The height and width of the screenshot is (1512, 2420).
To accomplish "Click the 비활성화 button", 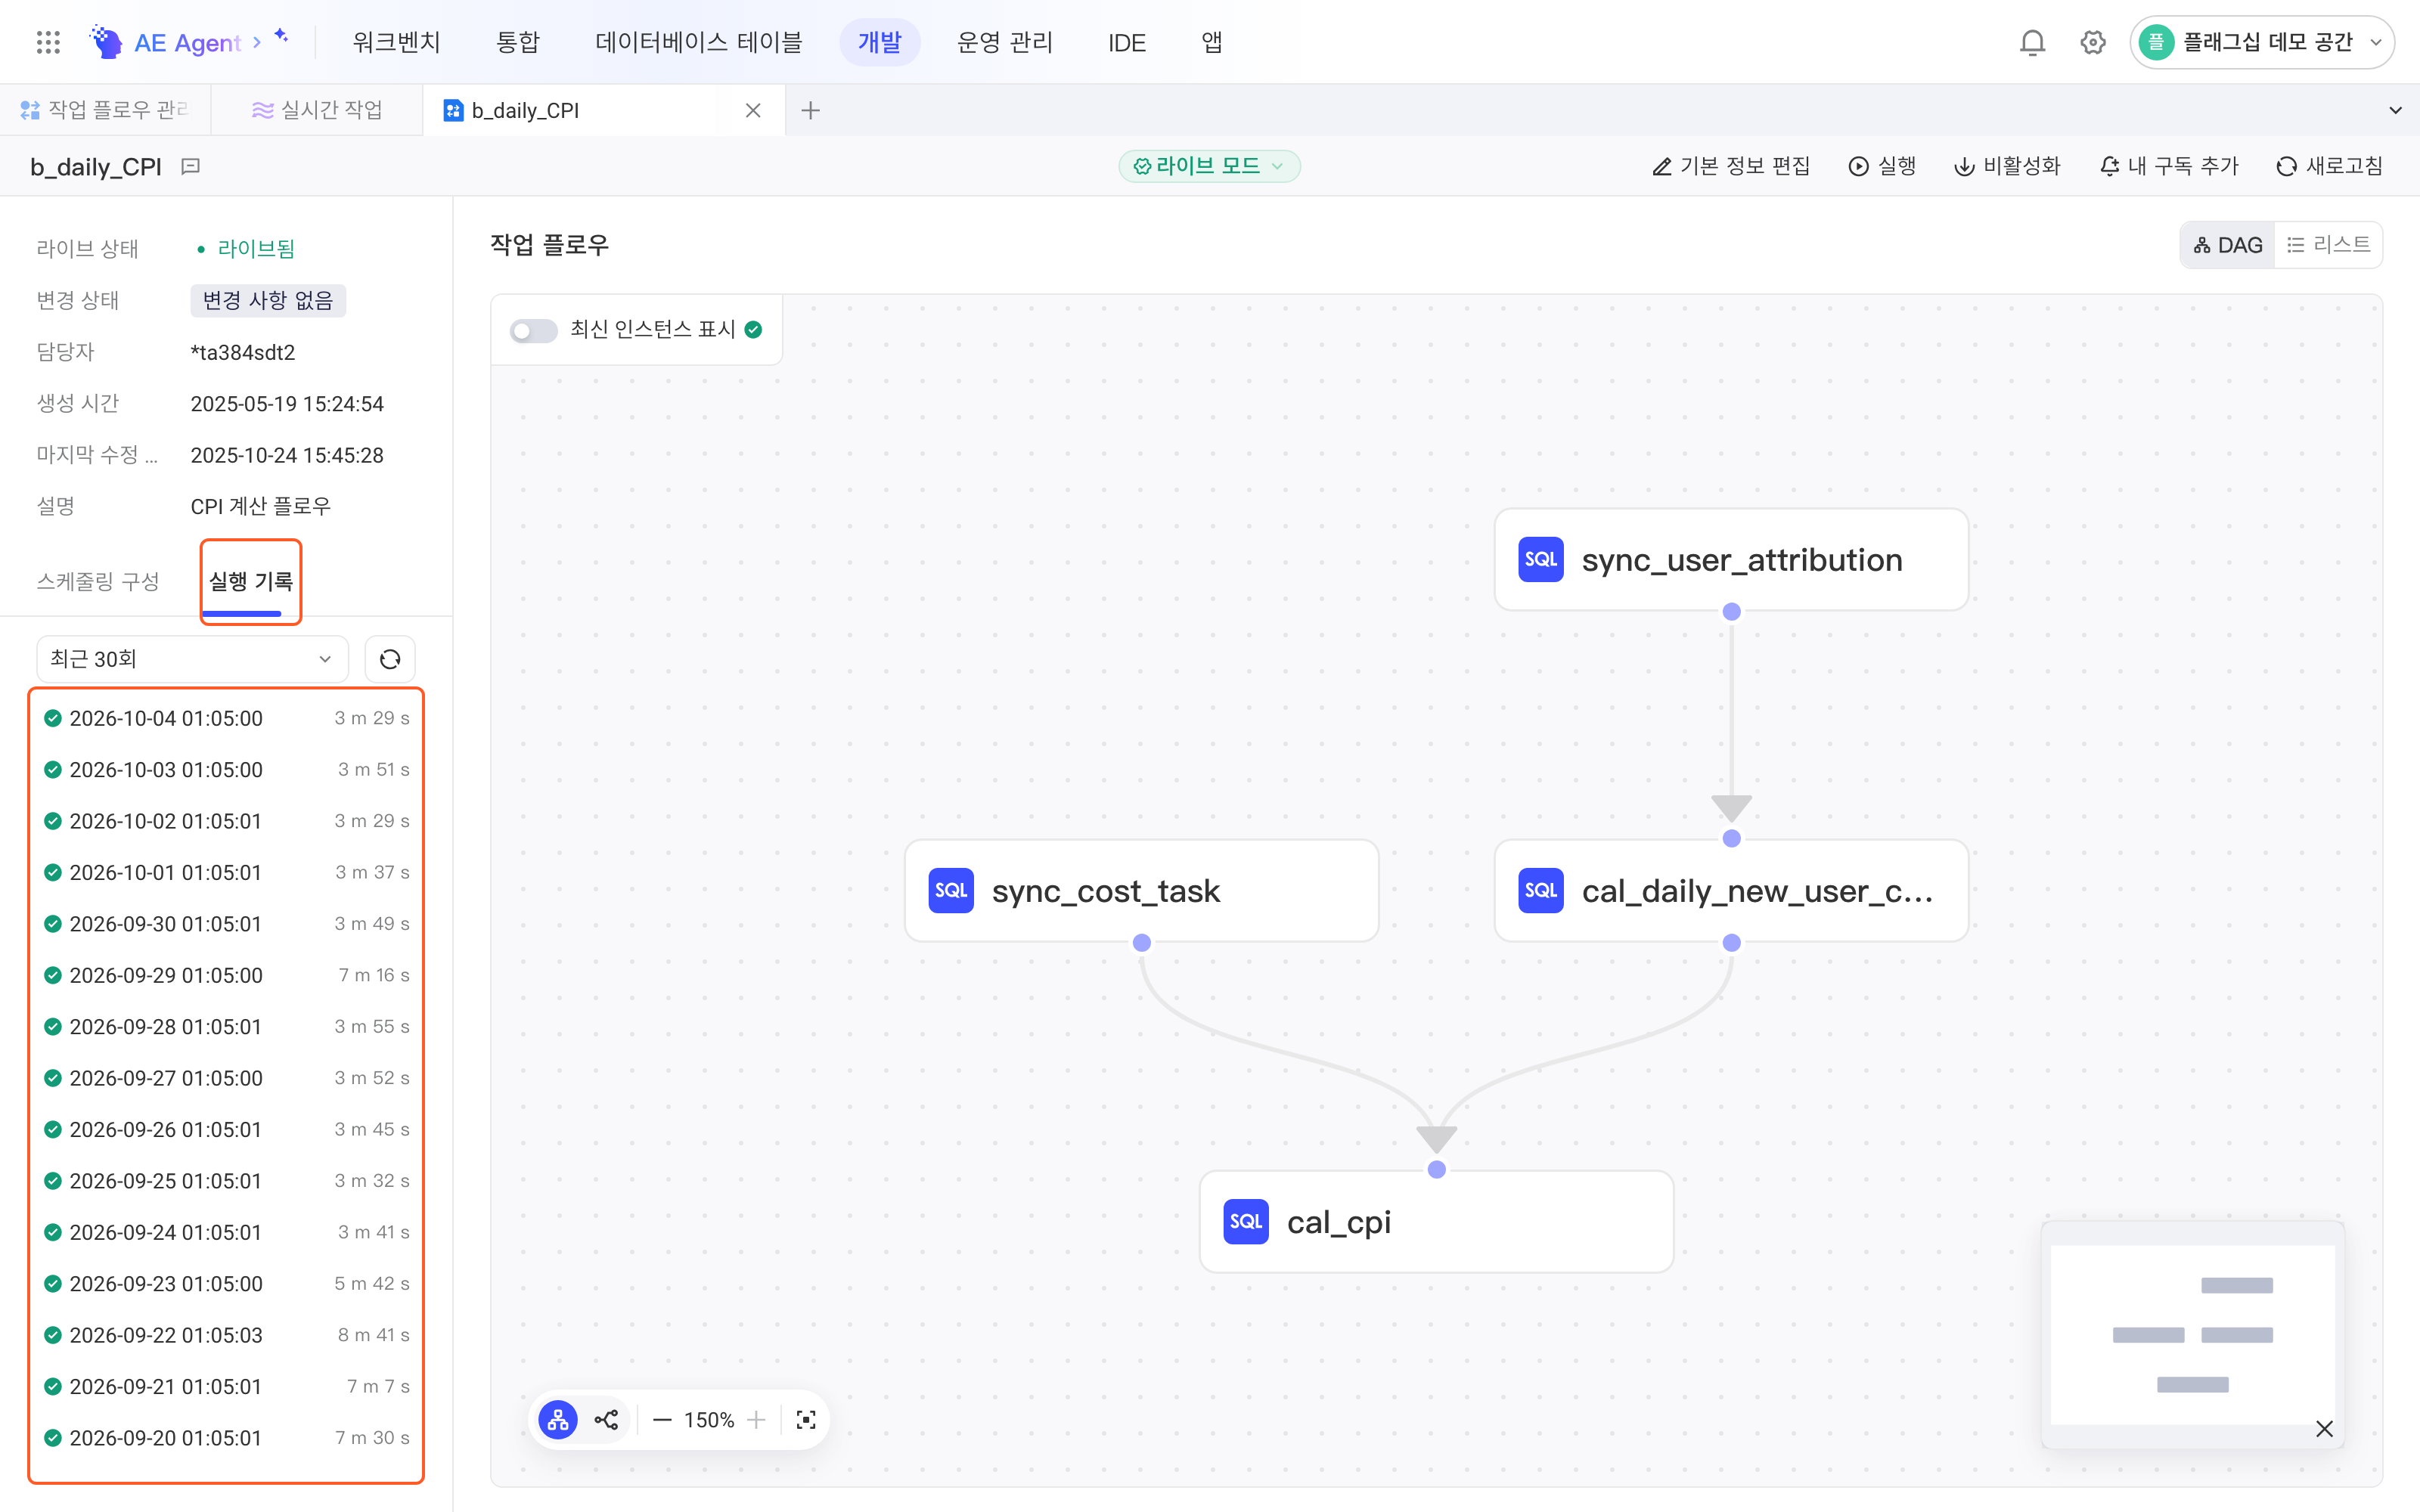I will click(x=2007, y=166).
